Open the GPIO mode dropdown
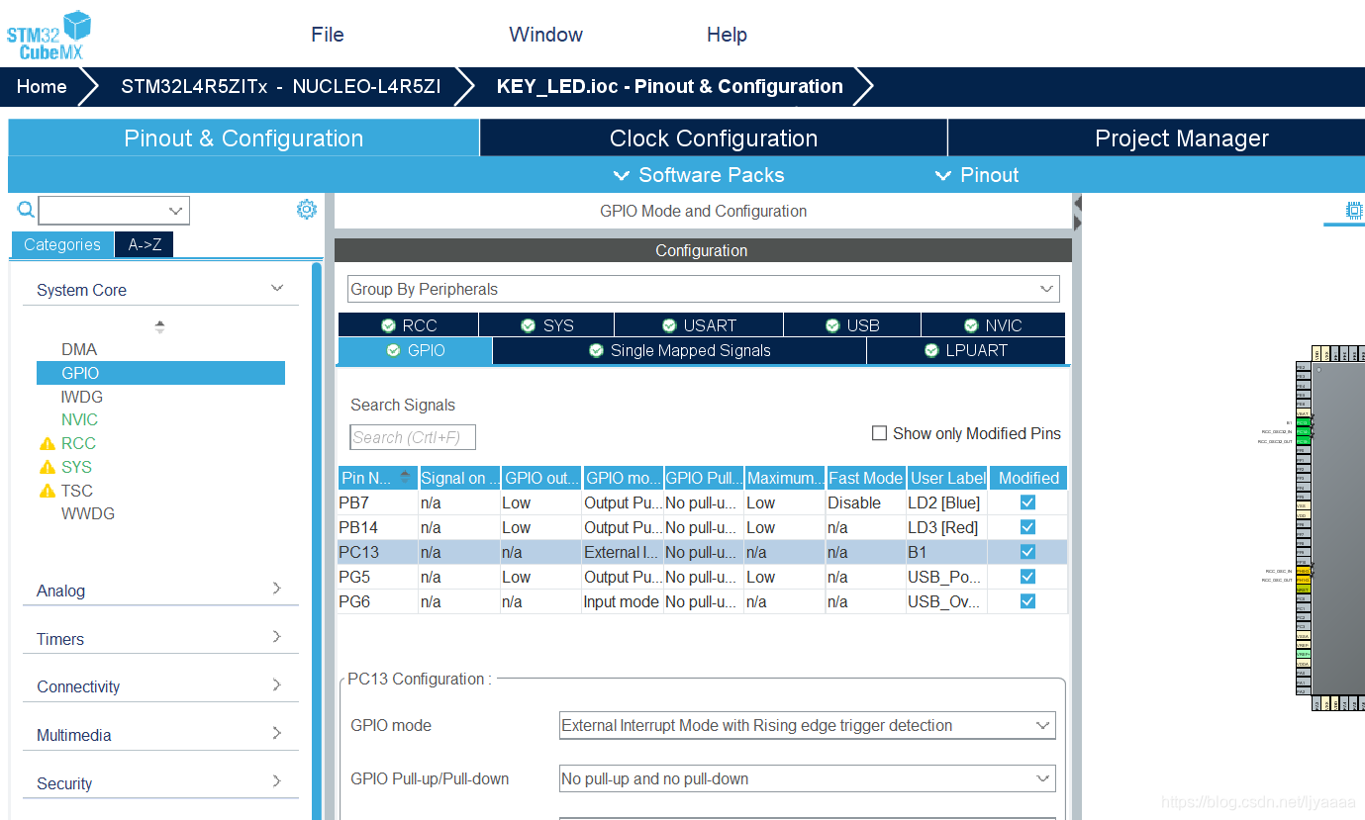Viewport: 1365px width, 820px height. coord(807,725)
